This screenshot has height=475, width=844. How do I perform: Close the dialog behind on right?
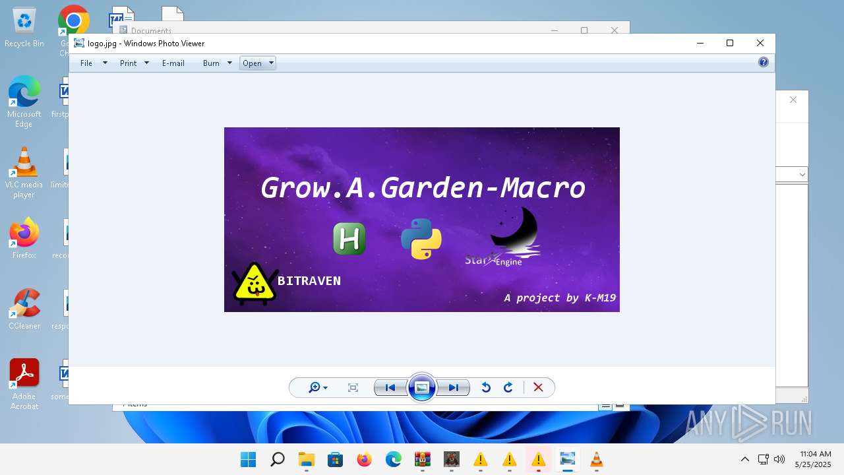(x=793, y=100)
